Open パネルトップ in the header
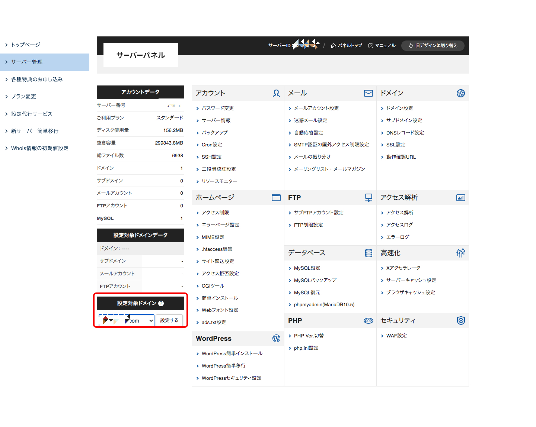The width and height of the screenshot is (536, 427). 346,46
